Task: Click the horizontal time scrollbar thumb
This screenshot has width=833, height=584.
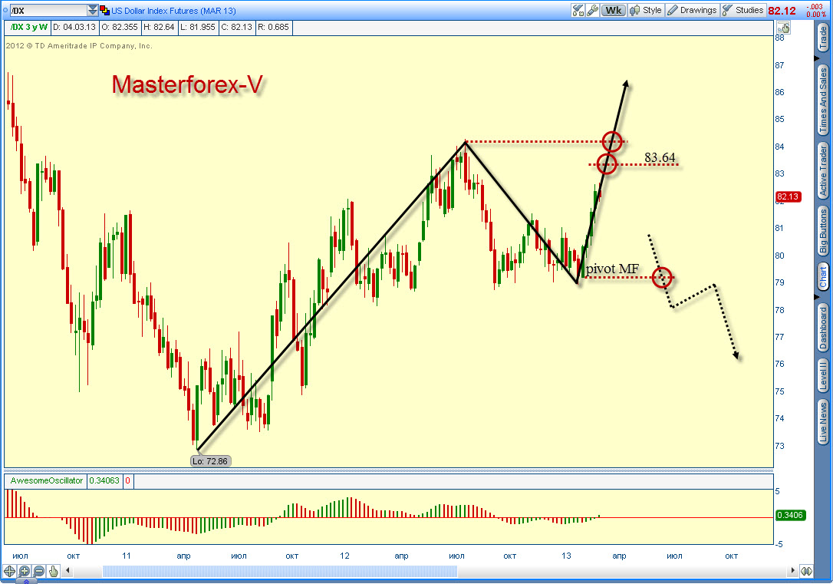Action: coord(280,571)
